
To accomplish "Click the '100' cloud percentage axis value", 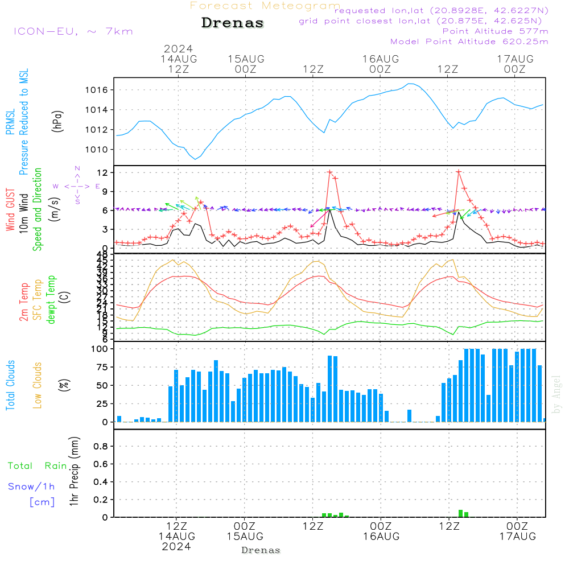I will click(x=99, y=349).
